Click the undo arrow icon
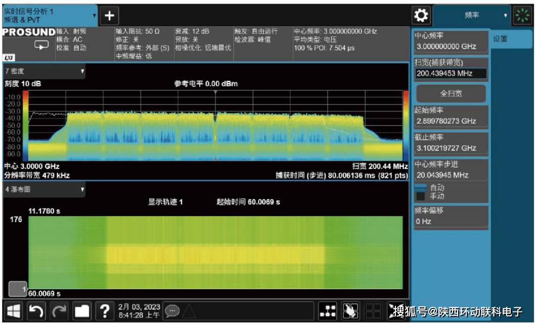Screen dimensions: 536x324 tap(35, 311)
